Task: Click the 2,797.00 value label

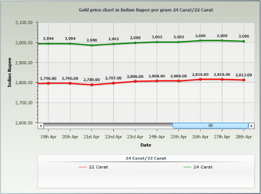Action: click(113, 78)
